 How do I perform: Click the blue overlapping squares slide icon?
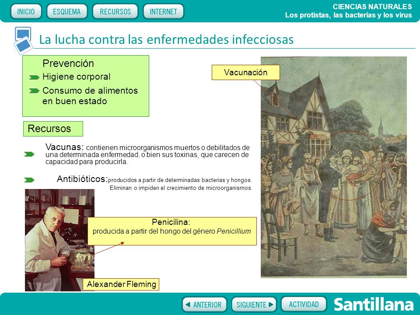23,40
